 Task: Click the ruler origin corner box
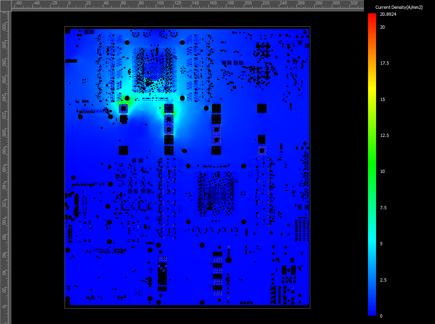[x=6, y=6]
